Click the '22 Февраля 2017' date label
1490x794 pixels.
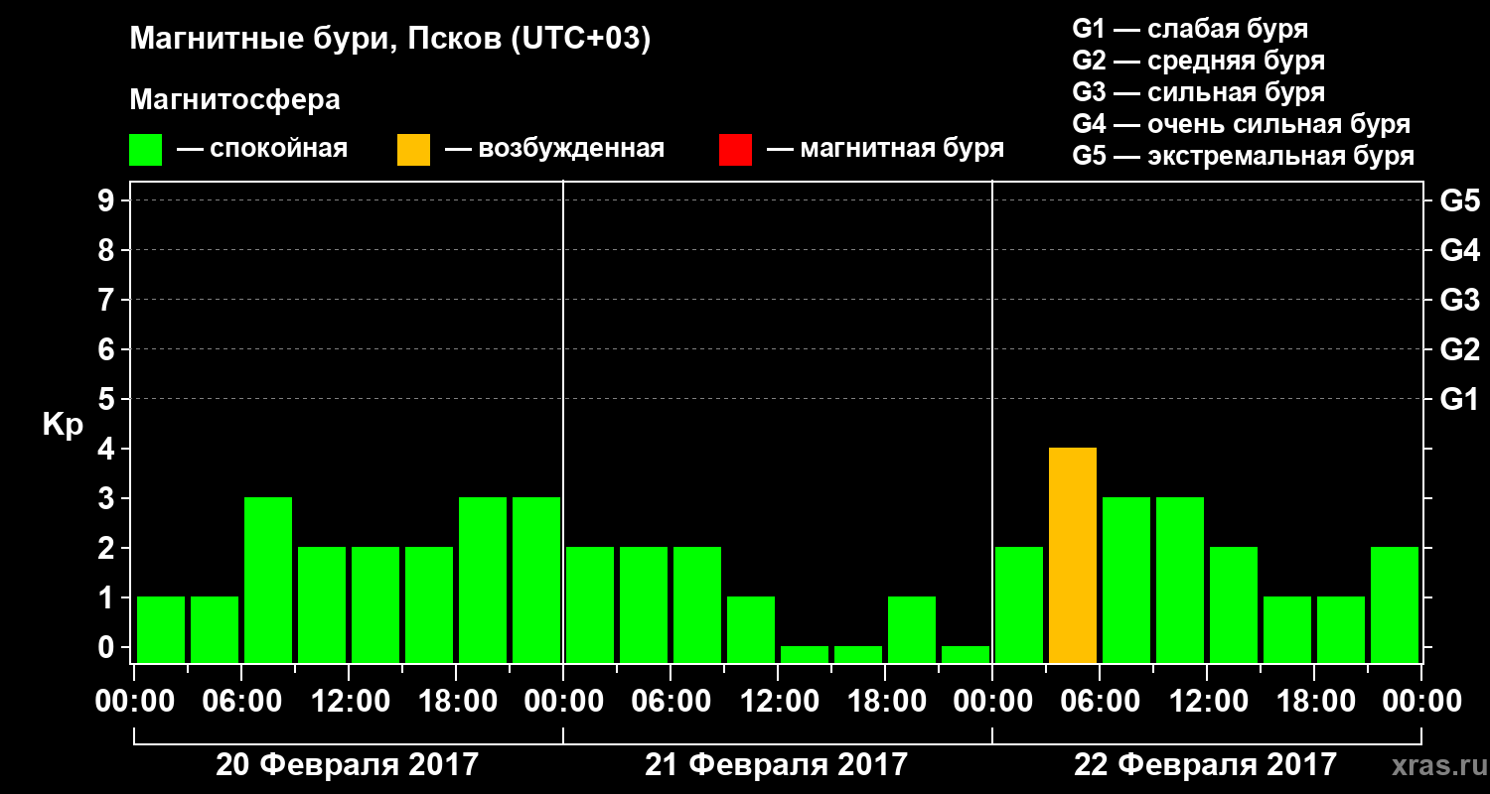pos(1206,765)
